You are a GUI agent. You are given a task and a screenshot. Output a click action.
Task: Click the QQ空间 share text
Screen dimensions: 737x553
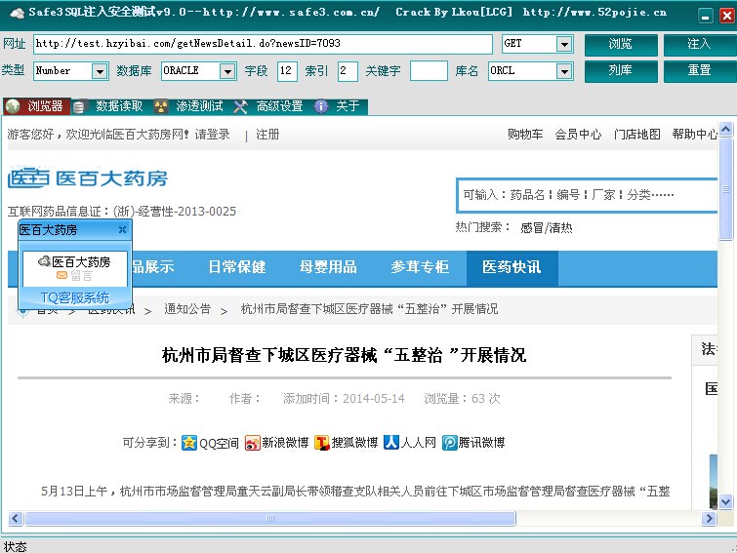tap(219, 443)
